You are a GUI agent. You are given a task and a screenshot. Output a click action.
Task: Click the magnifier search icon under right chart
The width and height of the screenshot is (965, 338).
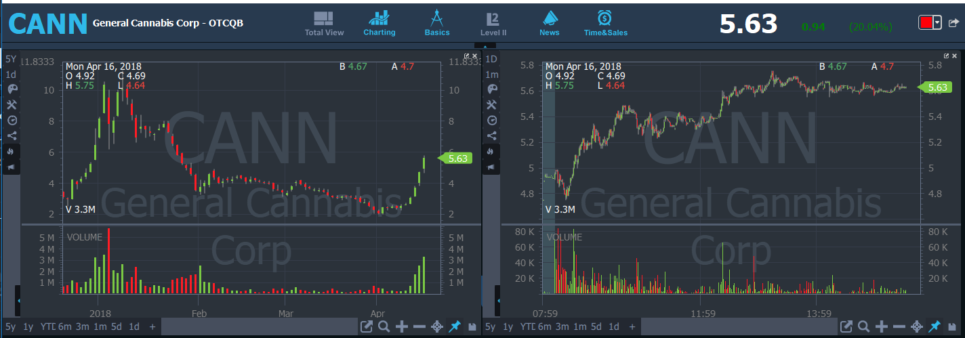click(x=864, y=327)
